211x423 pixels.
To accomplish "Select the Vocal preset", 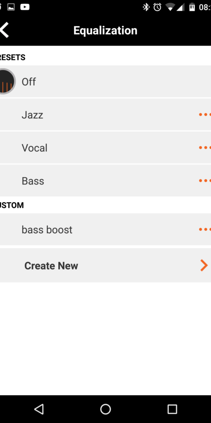I will tap(105, 148).
